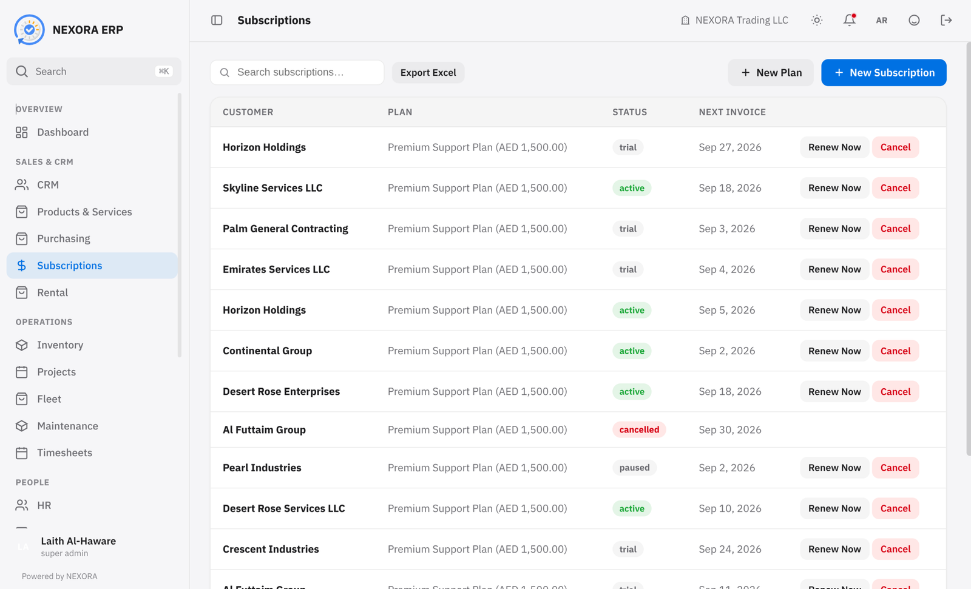The height and width of the screenshot is (589, 971).
Task: Click the cancelled status badge
Action: pos(639,429)
